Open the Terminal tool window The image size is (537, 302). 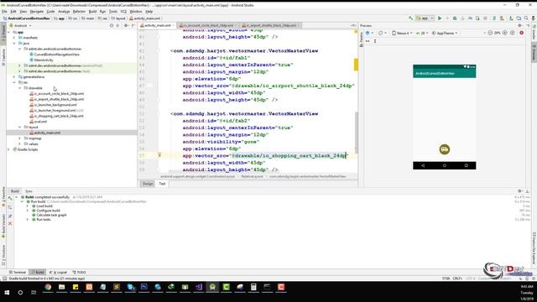point(18,272)
